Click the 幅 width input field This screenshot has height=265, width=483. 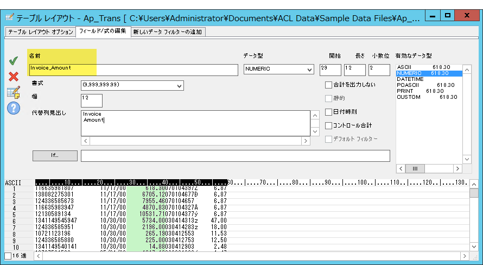coord(91,100)
